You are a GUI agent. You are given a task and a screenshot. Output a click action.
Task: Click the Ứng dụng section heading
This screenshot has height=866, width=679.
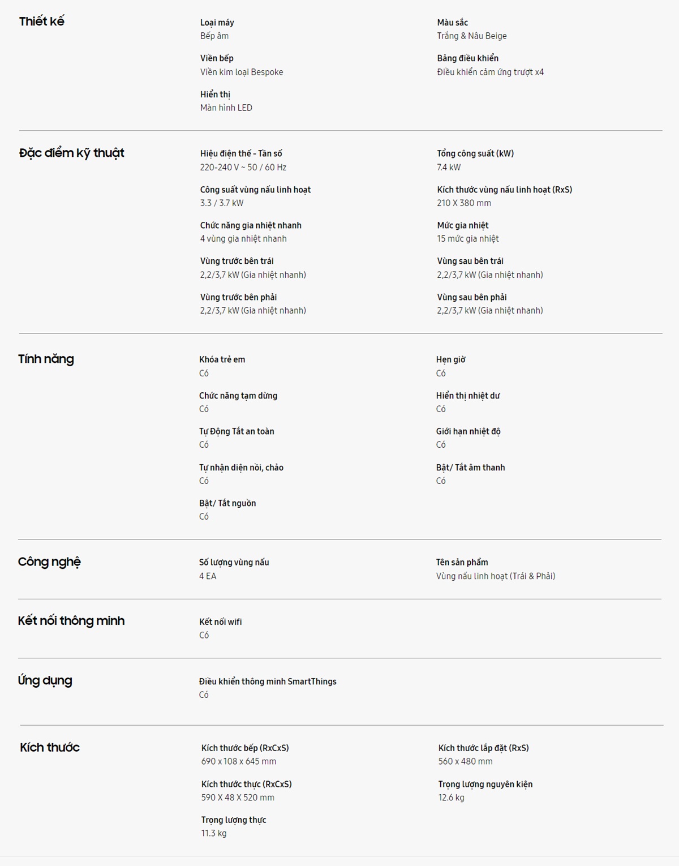pos(45,680)
